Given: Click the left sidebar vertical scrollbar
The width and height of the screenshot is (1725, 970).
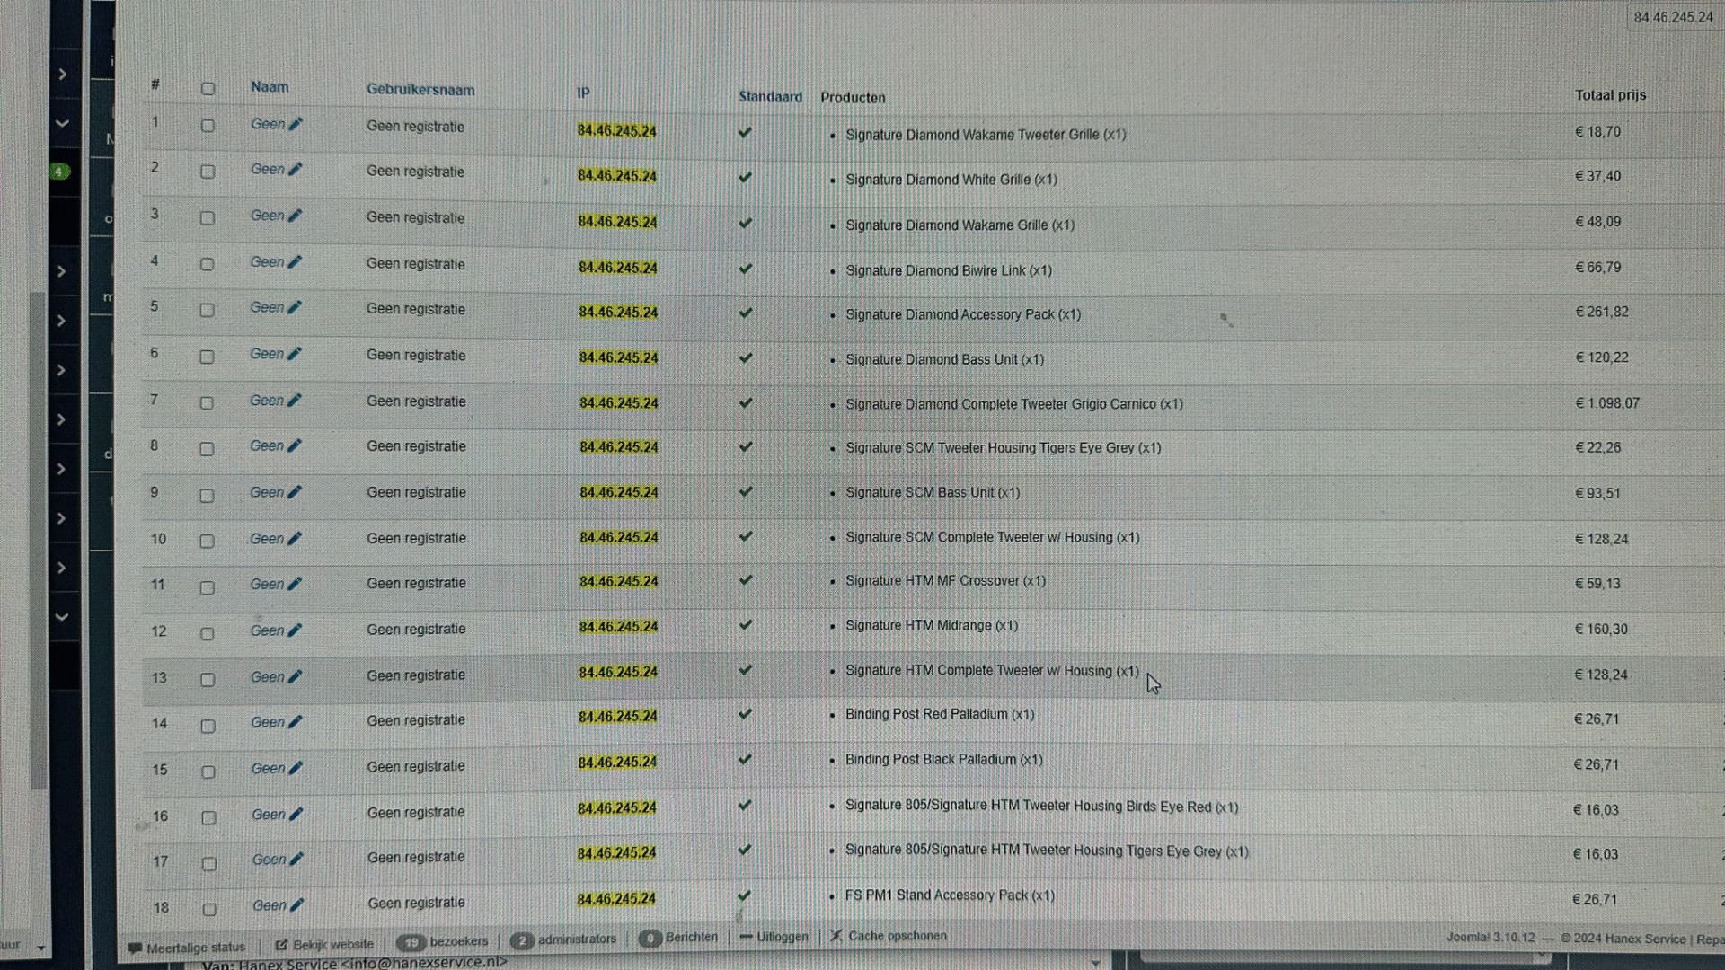Looking at the screenshot, I should click(x=38, y=539).
